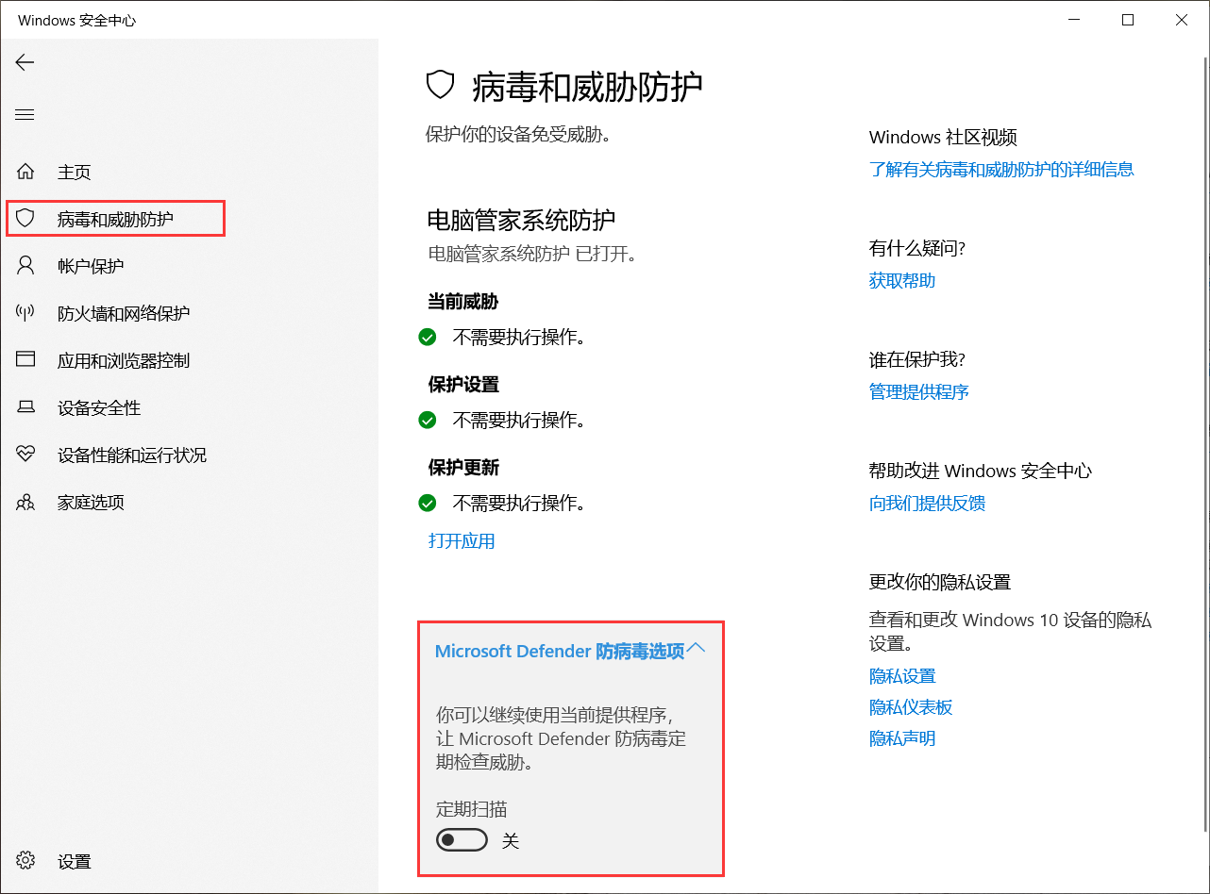Image resolution: width=1210 pixels, height=894 pixels.
Task: Click the 保护设置 label
Action: [463, 385]
